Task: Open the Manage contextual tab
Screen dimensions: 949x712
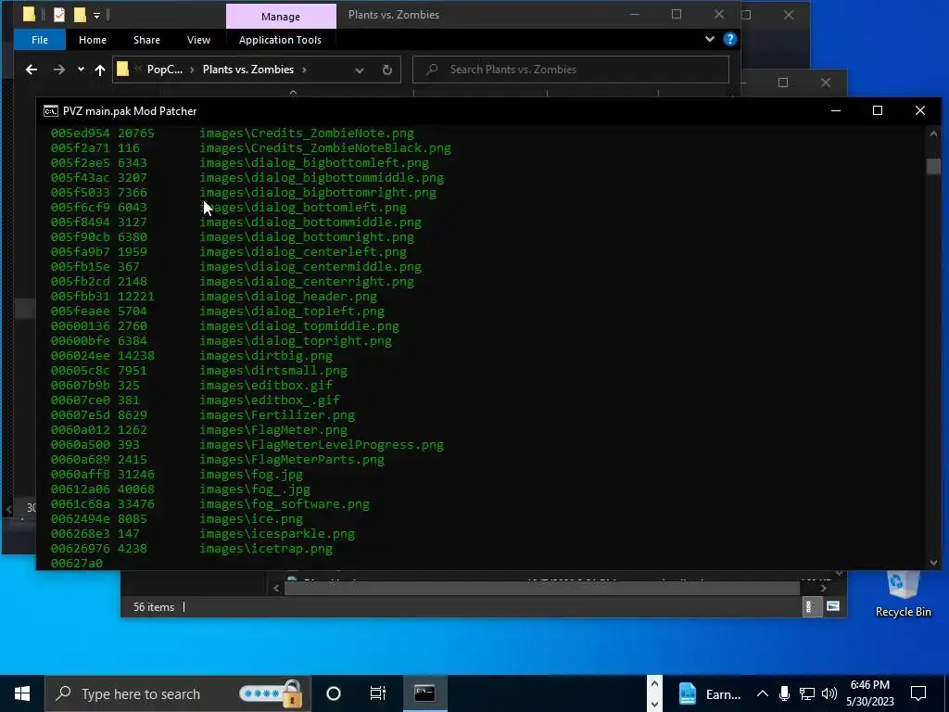Action: tap(281, 17)
